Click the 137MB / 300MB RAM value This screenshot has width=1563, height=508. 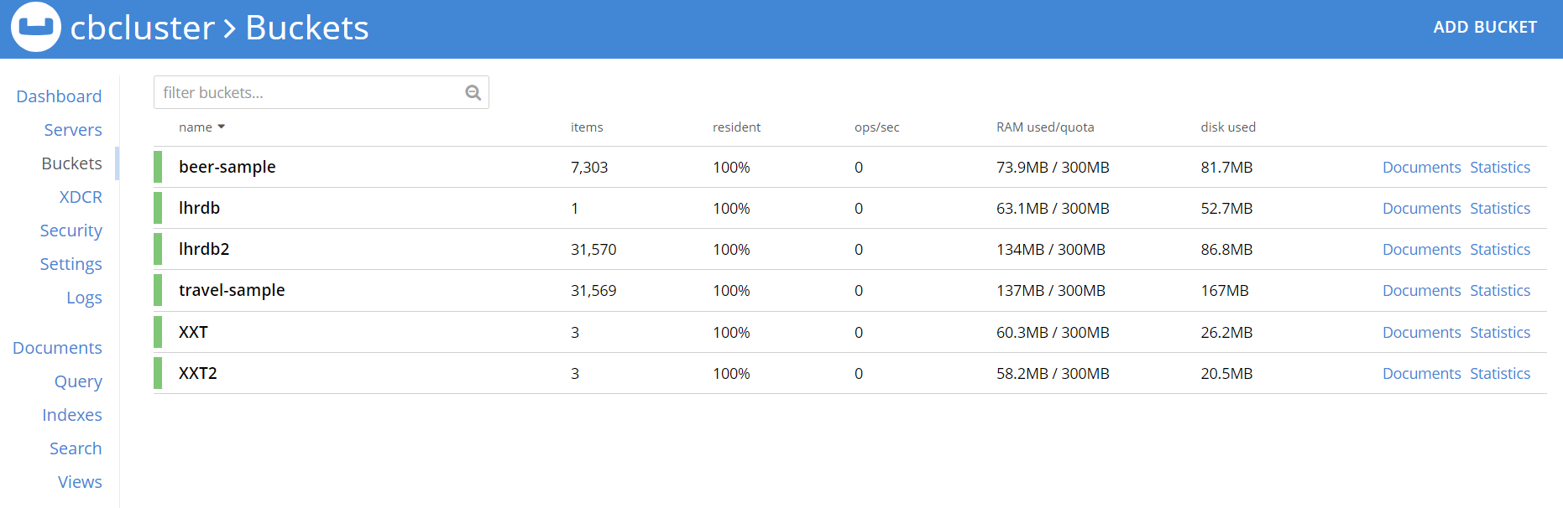point(1051,290)
